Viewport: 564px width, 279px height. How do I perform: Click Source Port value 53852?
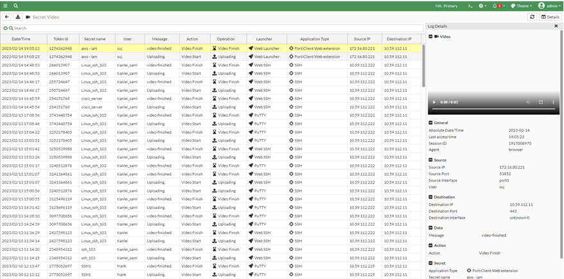point(505,174)
